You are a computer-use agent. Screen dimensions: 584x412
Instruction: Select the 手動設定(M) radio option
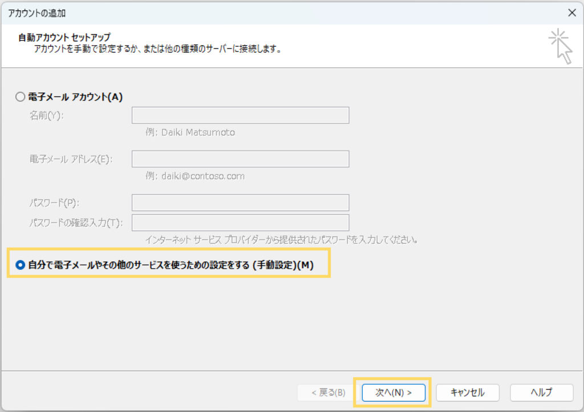[x=21, y=265]
